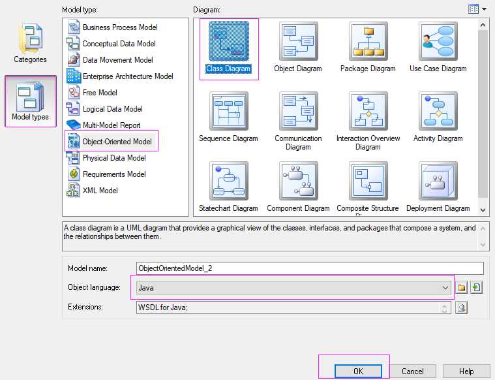Choose Multi-Model Report
The width and height of the screenshot is (495, 380).
click(x=104, y=125)
